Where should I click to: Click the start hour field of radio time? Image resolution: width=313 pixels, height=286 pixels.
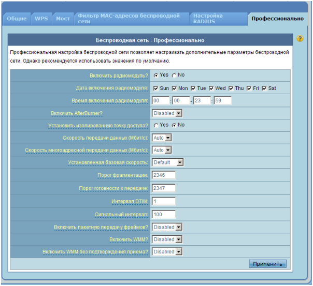coord(161,100)
